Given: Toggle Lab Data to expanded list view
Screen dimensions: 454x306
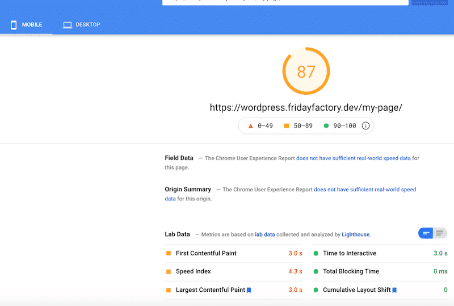Looking at the screenshot, I should coord(440,233).
